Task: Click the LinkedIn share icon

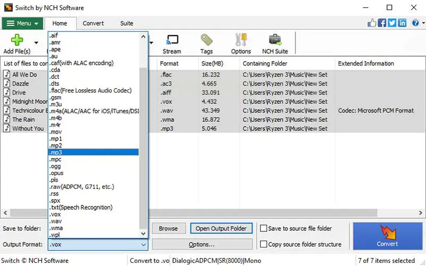Action: click(x=402, y=23)
